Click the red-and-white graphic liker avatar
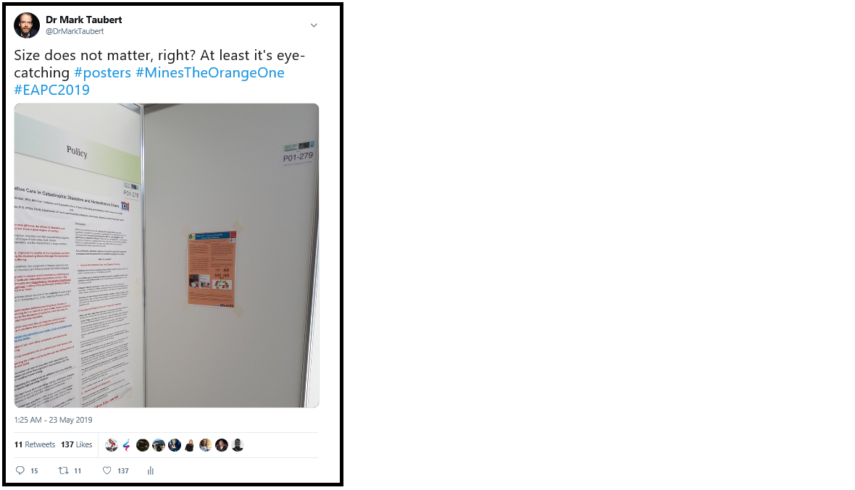 click(x=112, y=445)
